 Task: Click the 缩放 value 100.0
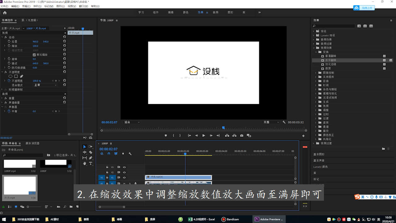[x=36, y=46]
